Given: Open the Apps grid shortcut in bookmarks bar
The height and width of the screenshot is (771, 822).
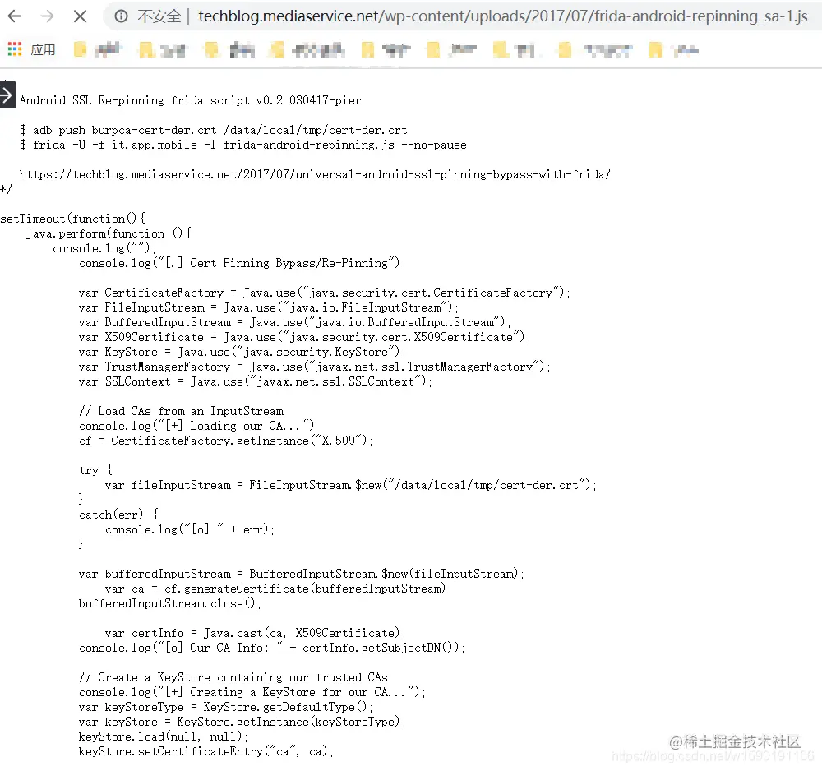Looking at the screenshot, I should click(15, 49).
